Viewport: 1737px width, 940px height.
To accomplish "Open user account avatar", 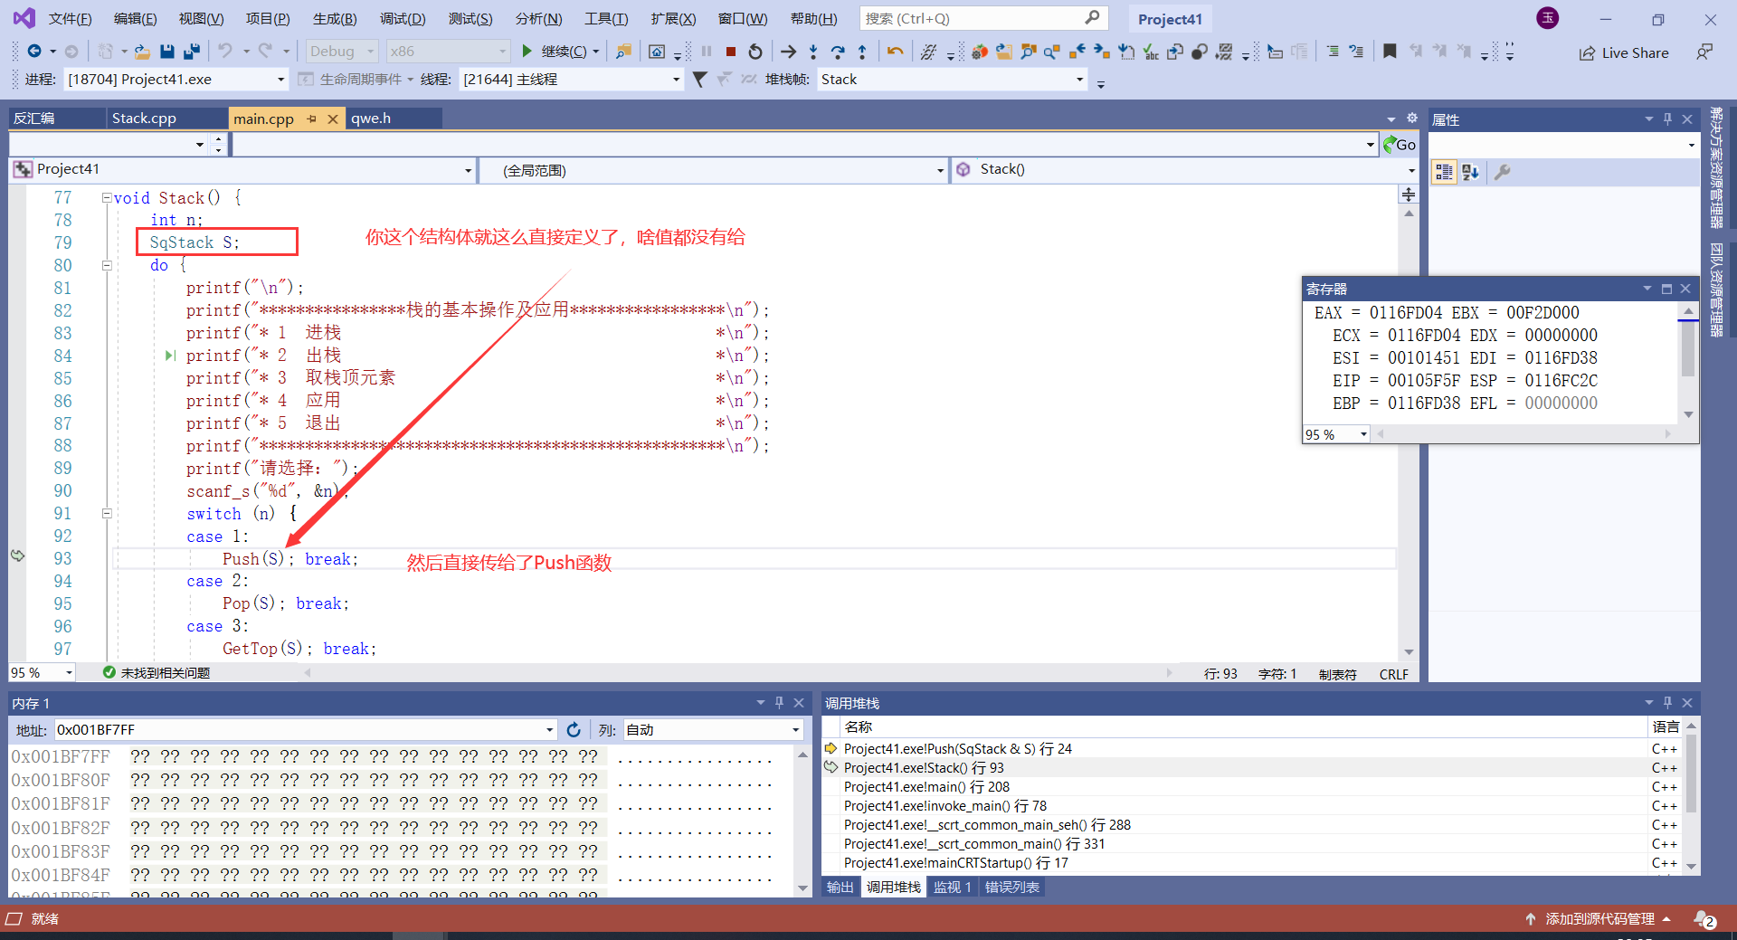I will (x=1548, y=18).
